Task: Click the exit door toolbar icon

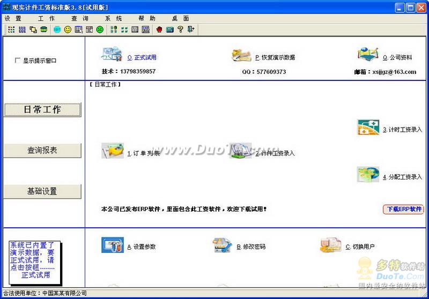Action: pos(191,29)
